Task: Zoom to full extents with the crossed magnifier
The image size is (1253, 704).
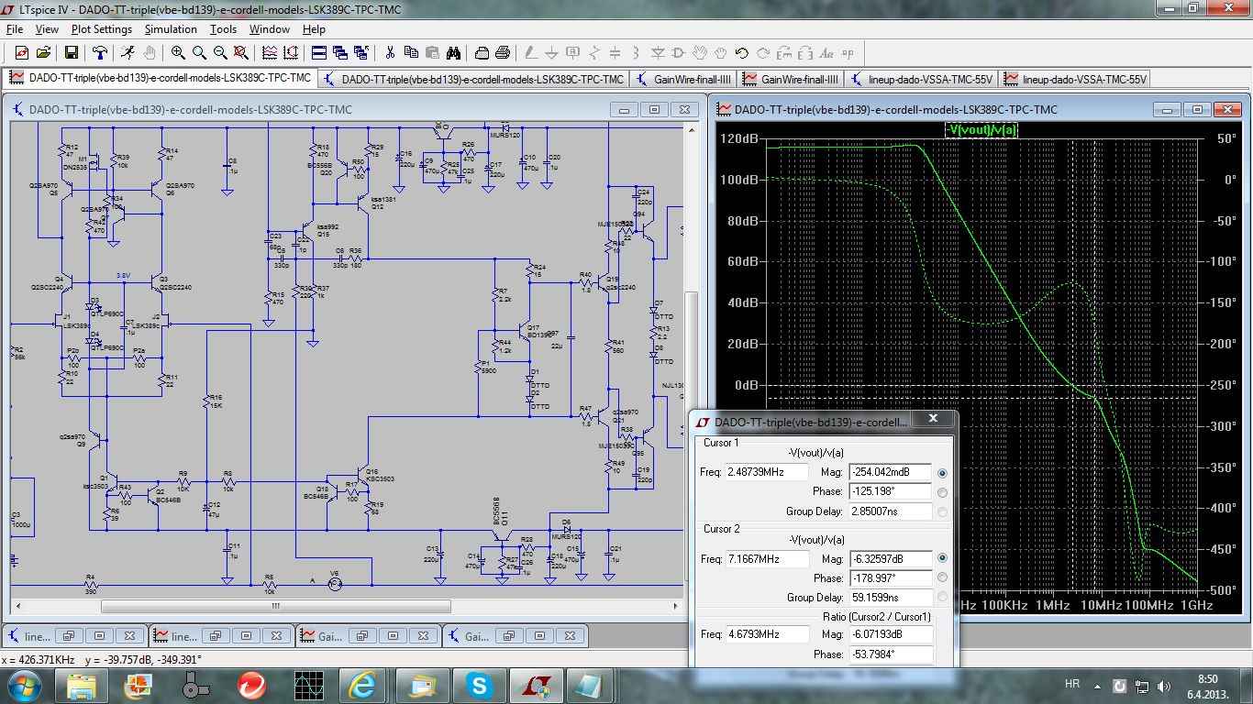Action: point(241,52)
